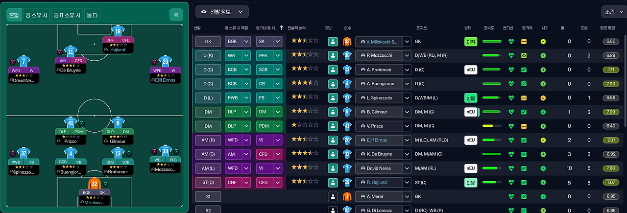Viewport: 627px width, 213px height.
Task: Open Eljif Elmas player name link
Action: (377, 141)
